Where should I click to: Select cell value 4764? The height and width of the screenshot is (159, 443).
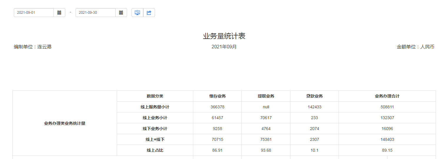tap(266, 129)
